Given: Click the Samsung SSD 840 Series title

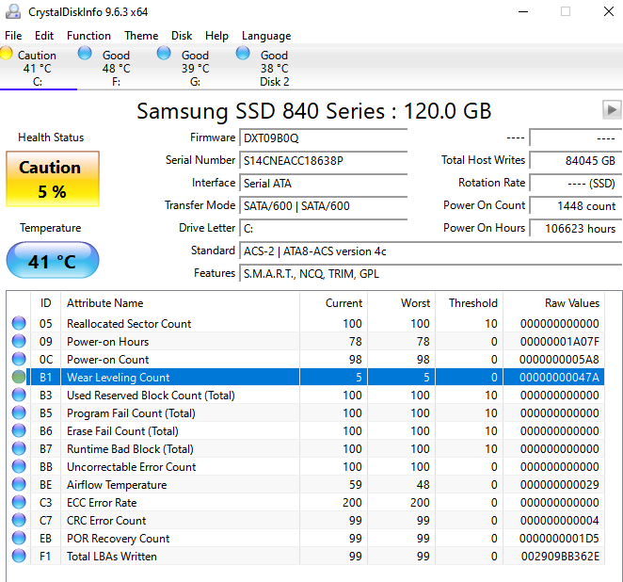Looking at the screenshot, I should (x=314, y=110).
